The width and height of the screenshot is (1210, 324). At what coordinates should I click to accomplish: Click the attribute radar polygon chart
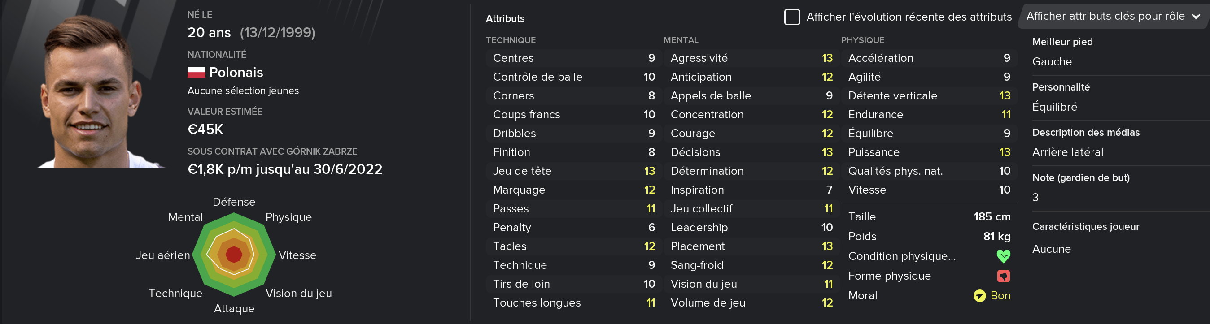[233, 255]
